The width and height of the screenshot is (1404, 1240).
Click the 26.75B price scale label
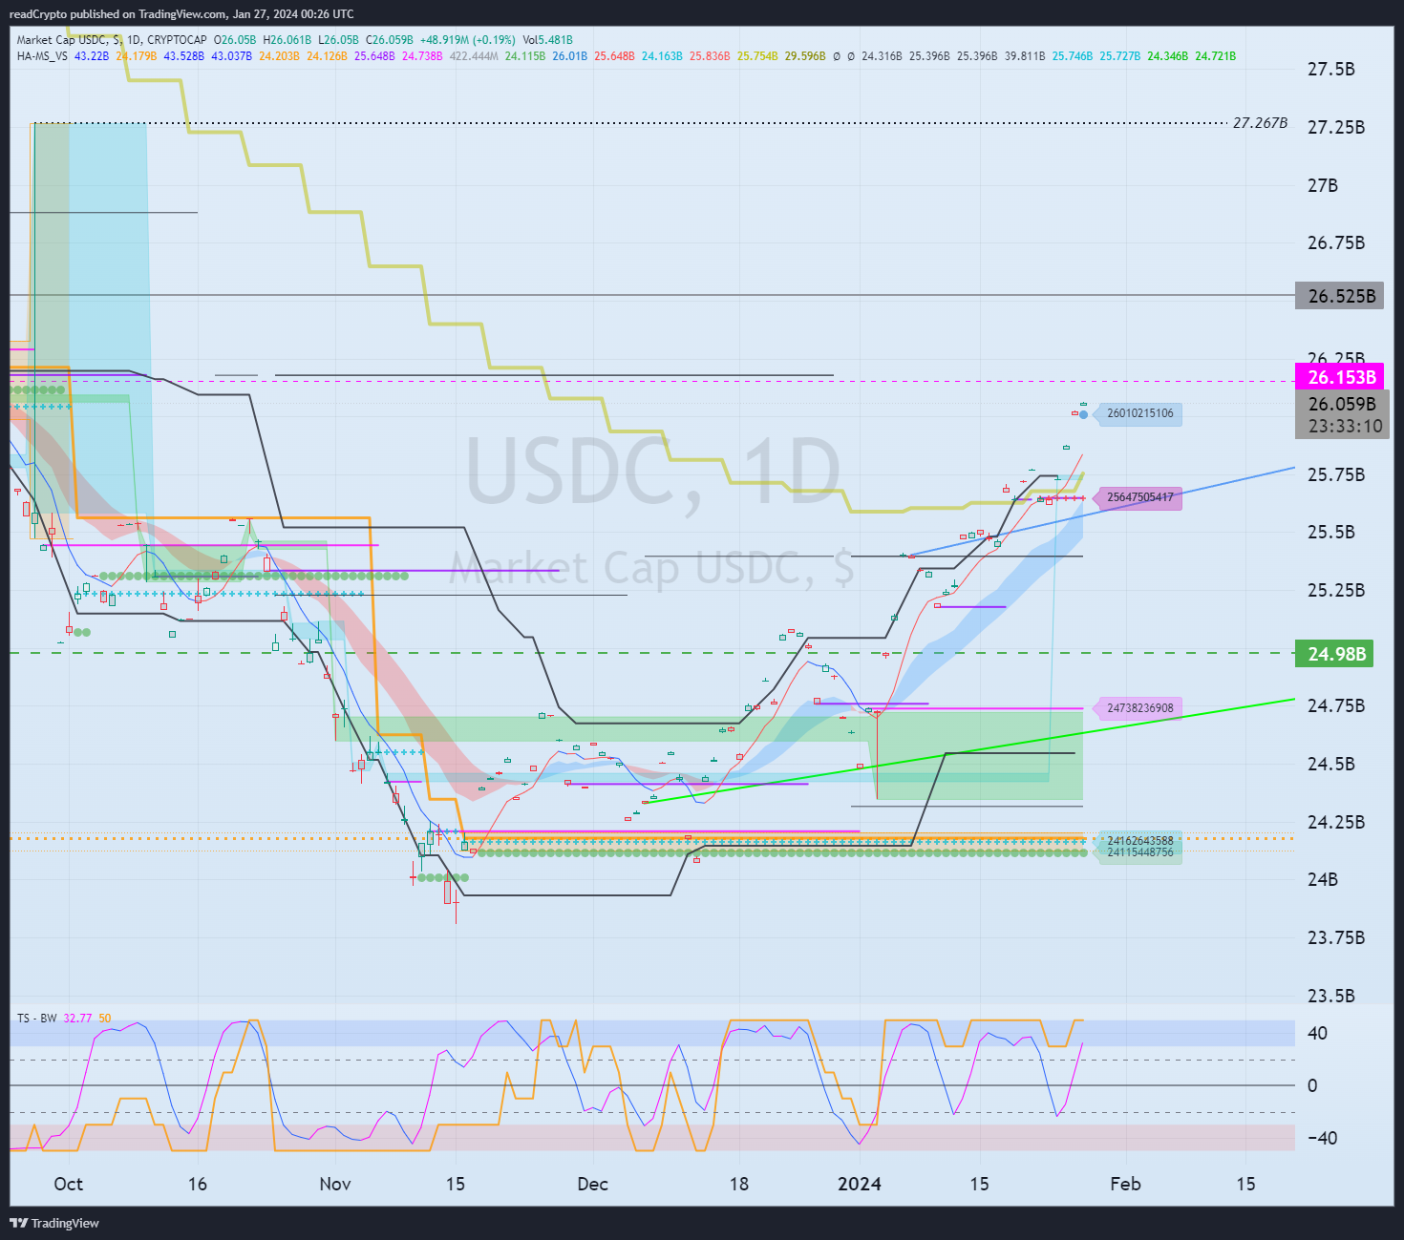pyautogui.click(x=1336, y=243)
